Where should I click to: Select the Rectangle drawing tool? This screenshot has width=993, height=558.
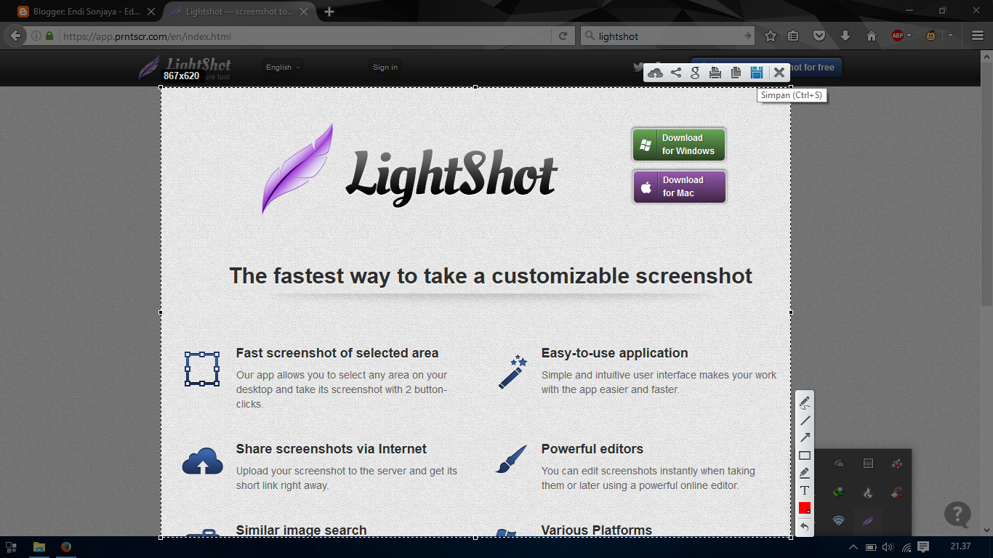point(805,456)
